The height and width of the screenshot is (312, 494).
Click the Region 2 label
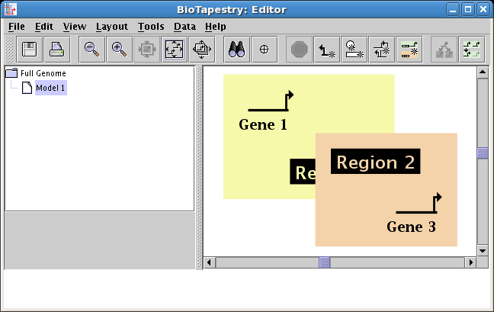(x=375, y=162)
